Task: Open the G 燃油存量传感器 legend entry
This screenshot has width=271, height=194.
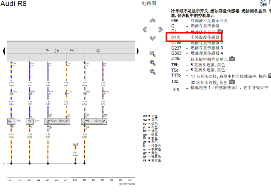Action: [x=195, y=26]
